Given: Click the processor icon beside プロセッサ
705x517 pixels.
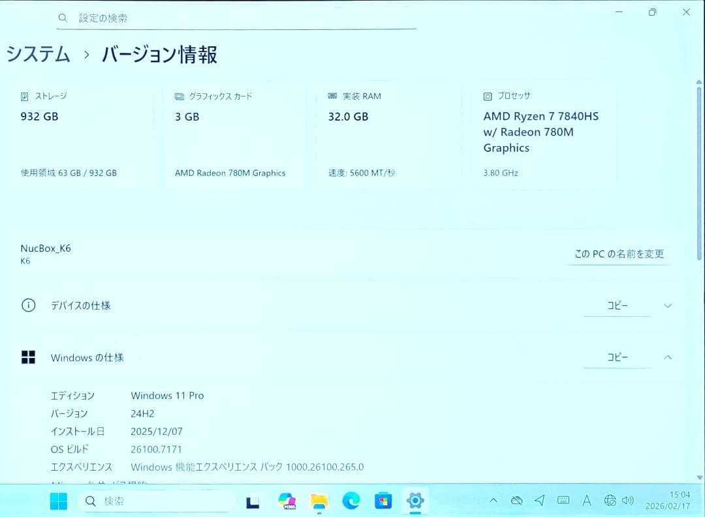Looking at the screenshot, I should tap(488, 96).
